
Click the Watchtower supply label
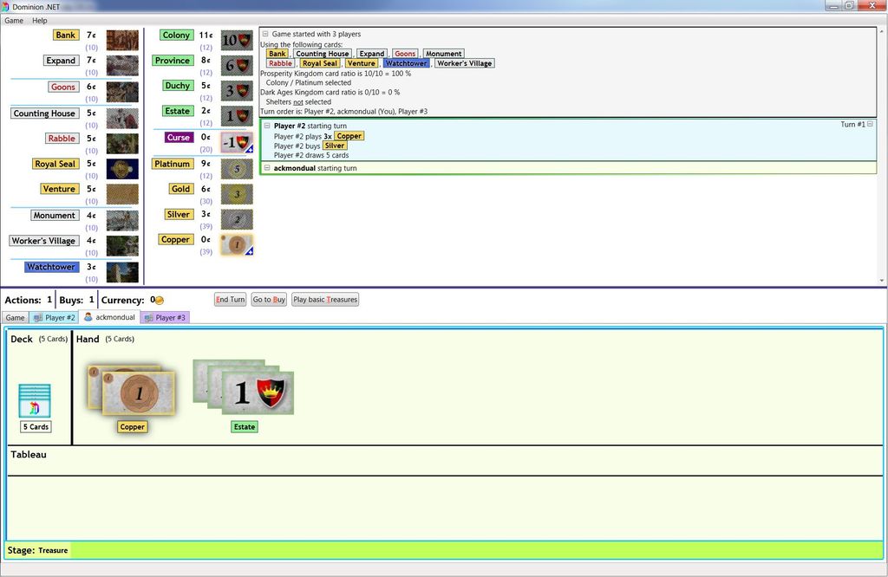click(51, 267)
